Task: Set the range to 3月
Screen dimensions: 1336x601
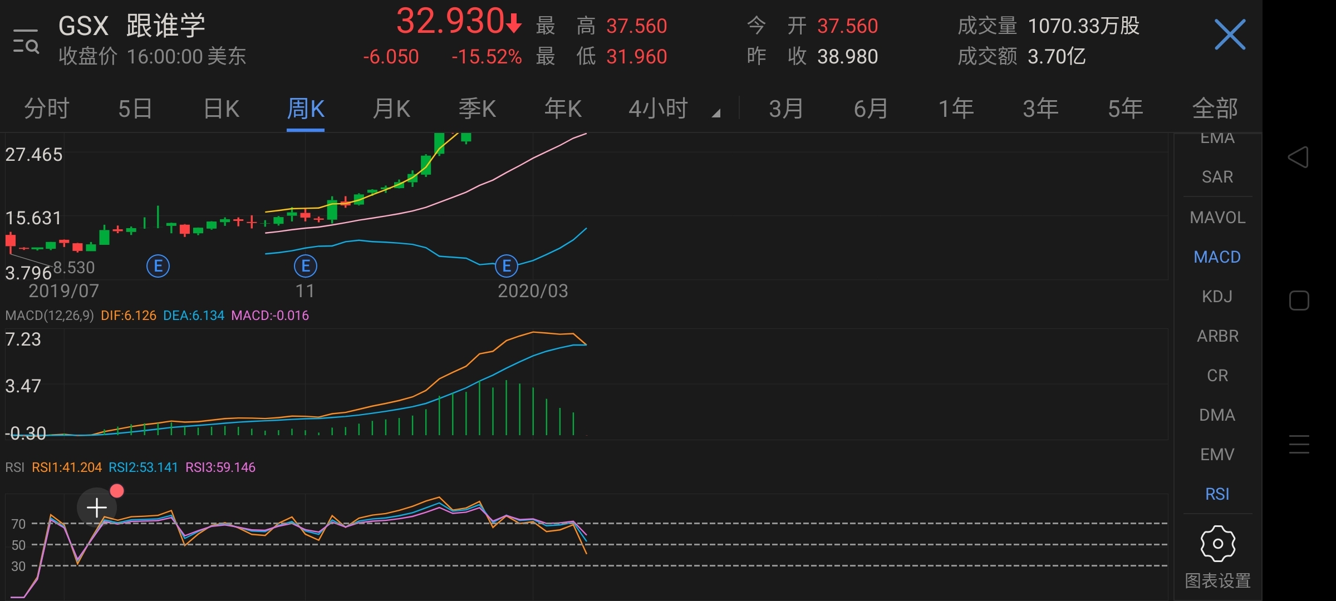Action: point(786,109)
